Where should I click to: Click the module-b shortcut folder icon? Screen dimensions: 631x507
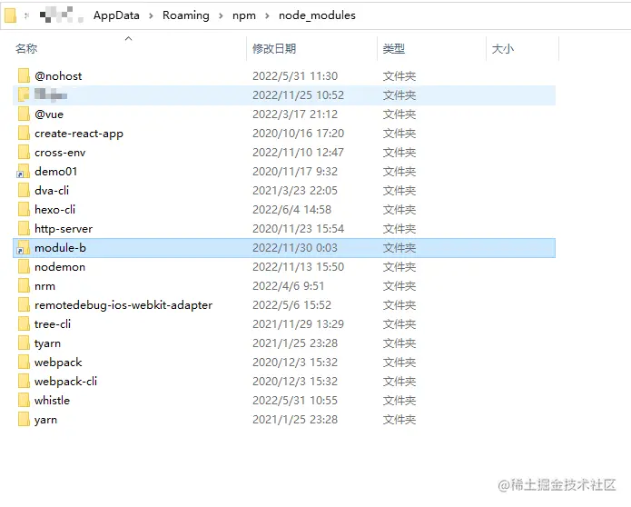coord(23,248)
